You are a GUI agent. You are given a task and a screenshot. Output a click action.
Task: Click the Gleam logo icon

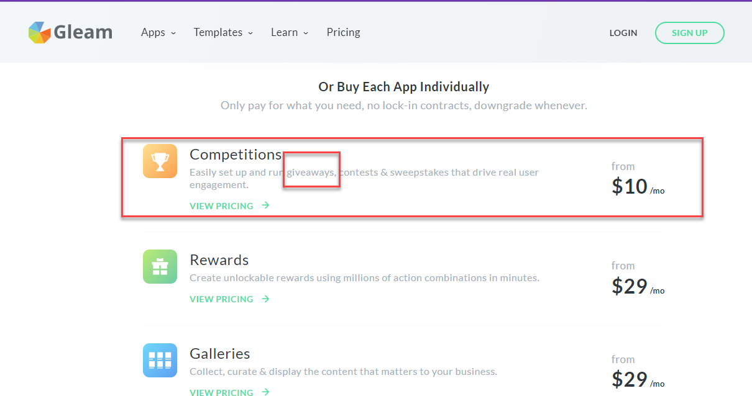click(x=39, y=33)
